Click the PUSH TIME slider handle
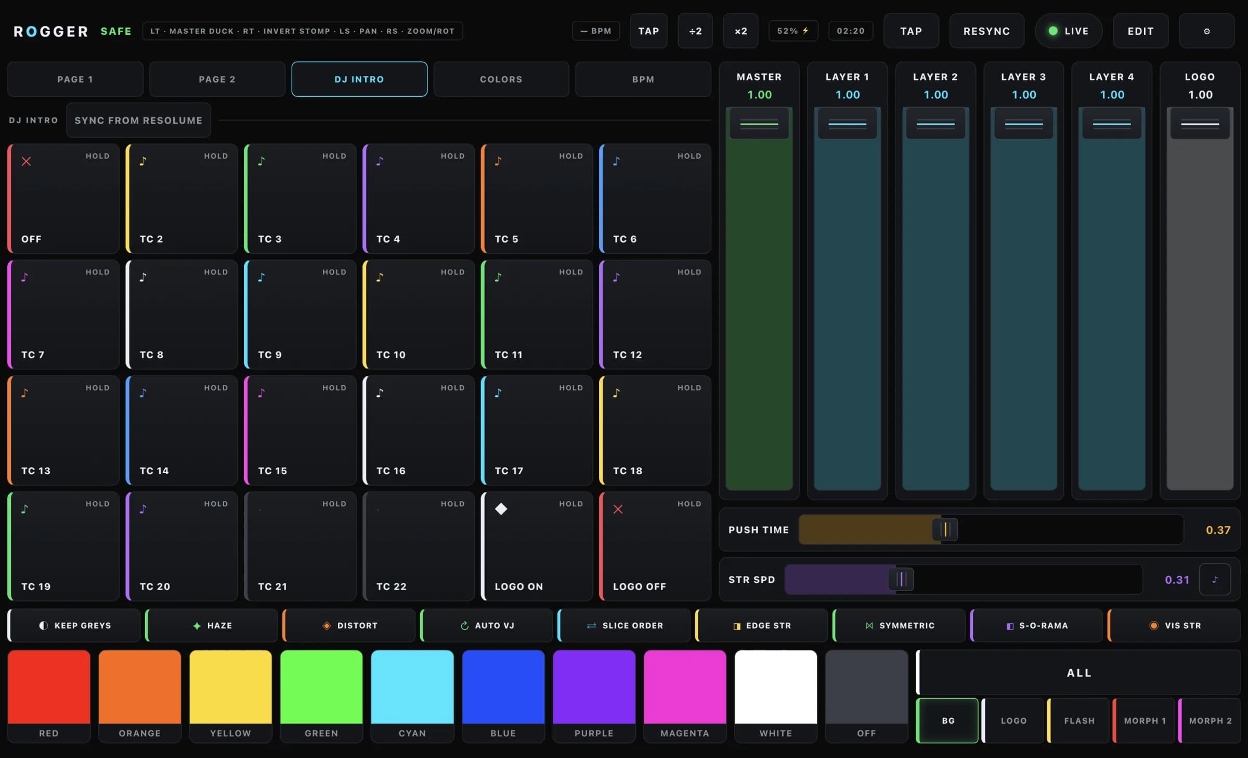 pyautogui.click(x=945, y=530)
